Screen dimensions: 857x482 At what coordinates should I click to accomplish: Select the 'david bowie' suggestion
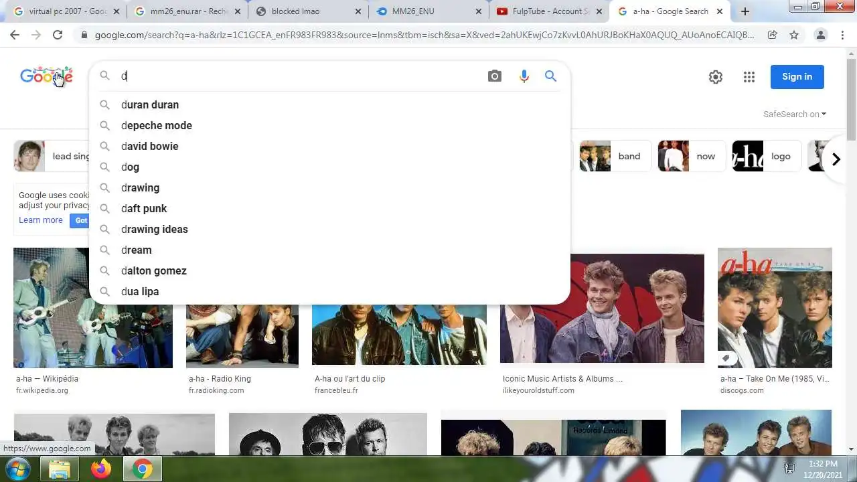[329, 146]
